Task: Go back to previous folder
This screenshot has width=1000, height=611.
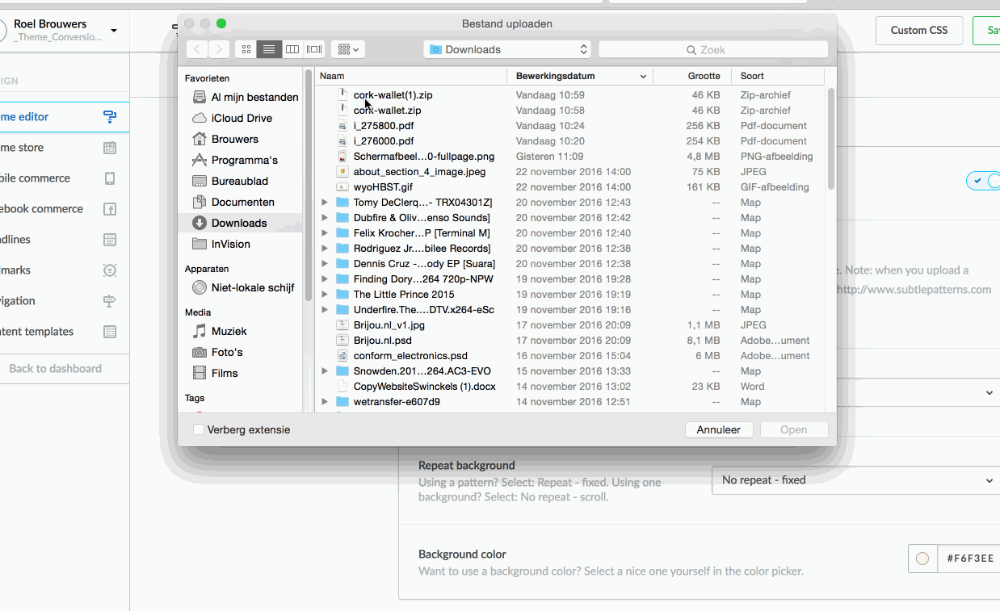Action: 197,49
